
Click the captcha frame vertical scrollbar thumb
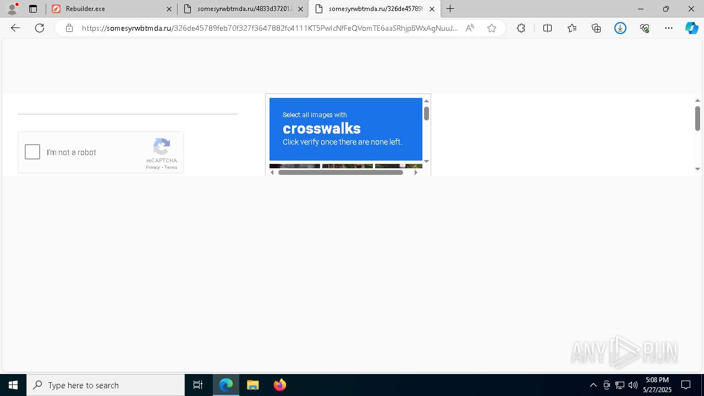(x=426, y=114)
